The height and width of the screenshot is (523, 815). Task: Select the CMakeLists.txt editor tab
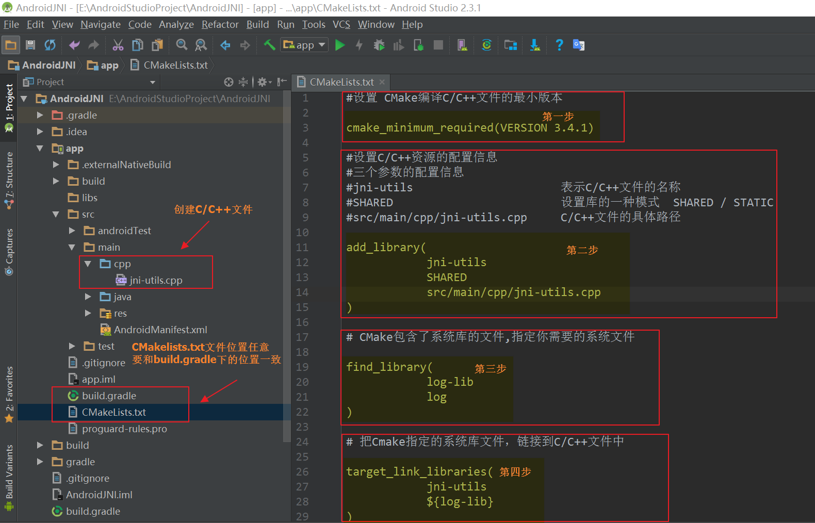340,82
